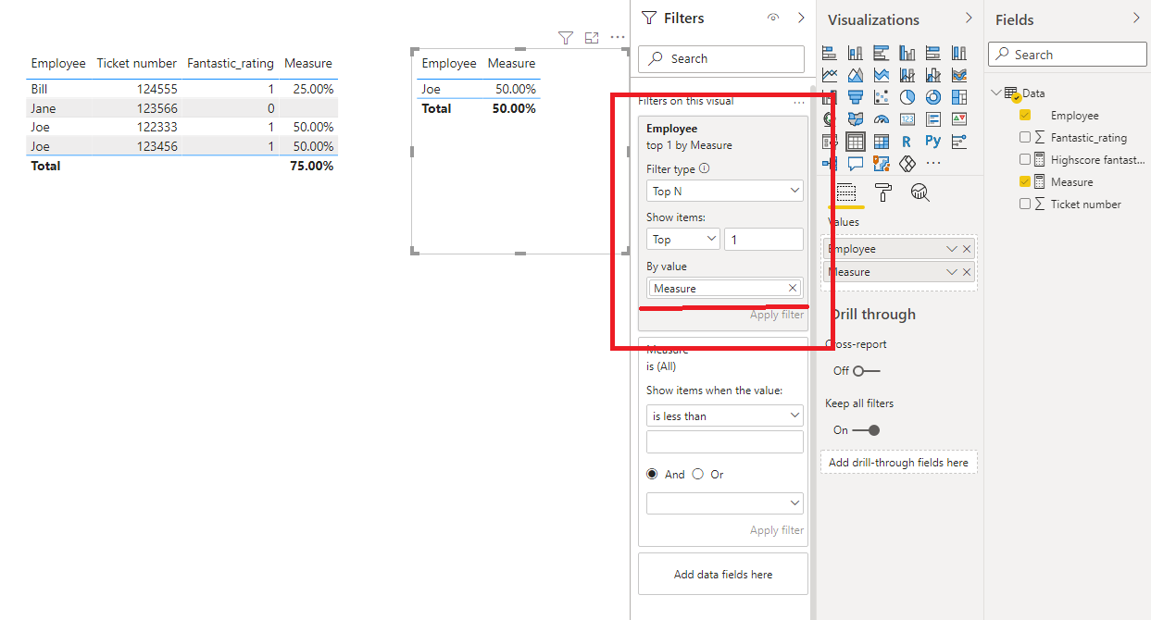Open the Filter type Top N dropdown

(725, 191)
